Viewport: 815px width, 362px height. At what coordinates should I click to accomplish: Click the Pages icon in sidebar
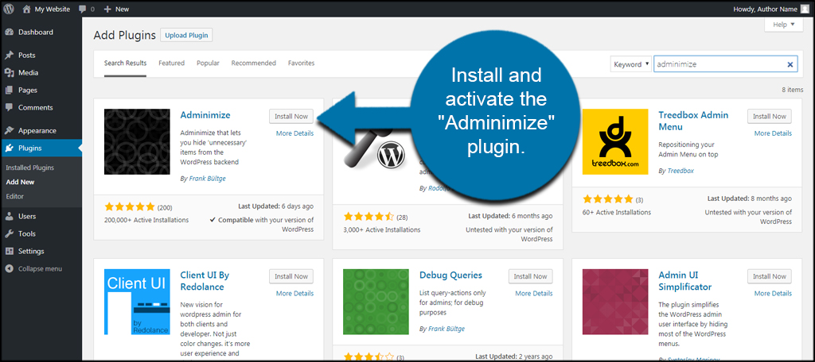pos(10,90)
